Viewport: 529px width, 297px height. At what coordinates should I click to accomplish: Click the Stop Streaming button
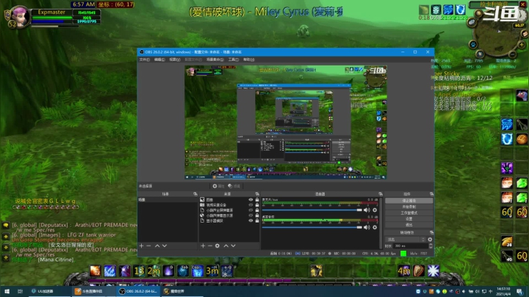(409, 201)
